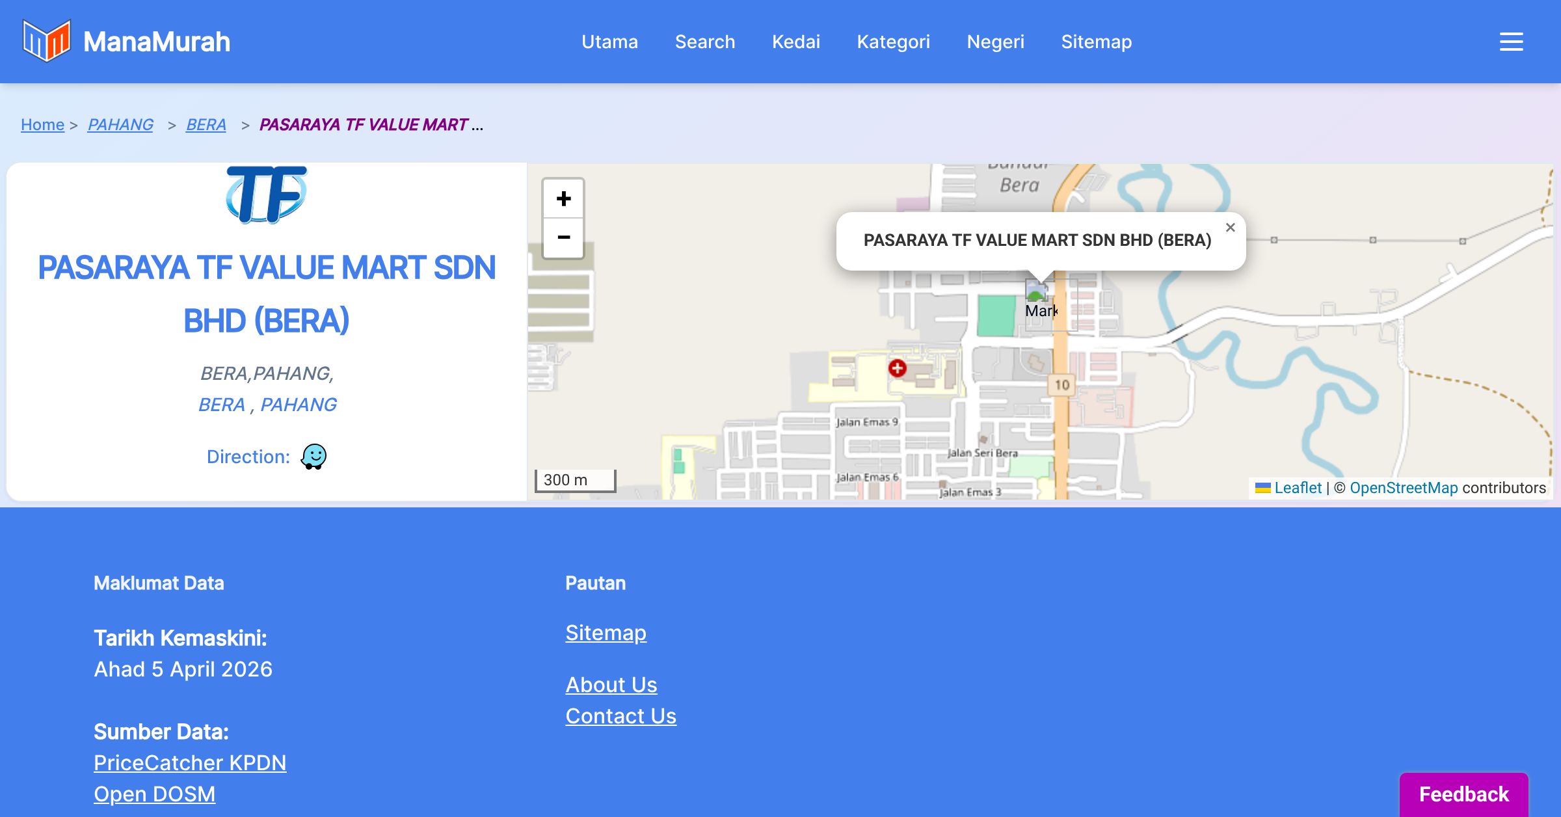Open Waze directions icon
The height and width of the screenshot is (817, 1561).
tap(314, 457)
